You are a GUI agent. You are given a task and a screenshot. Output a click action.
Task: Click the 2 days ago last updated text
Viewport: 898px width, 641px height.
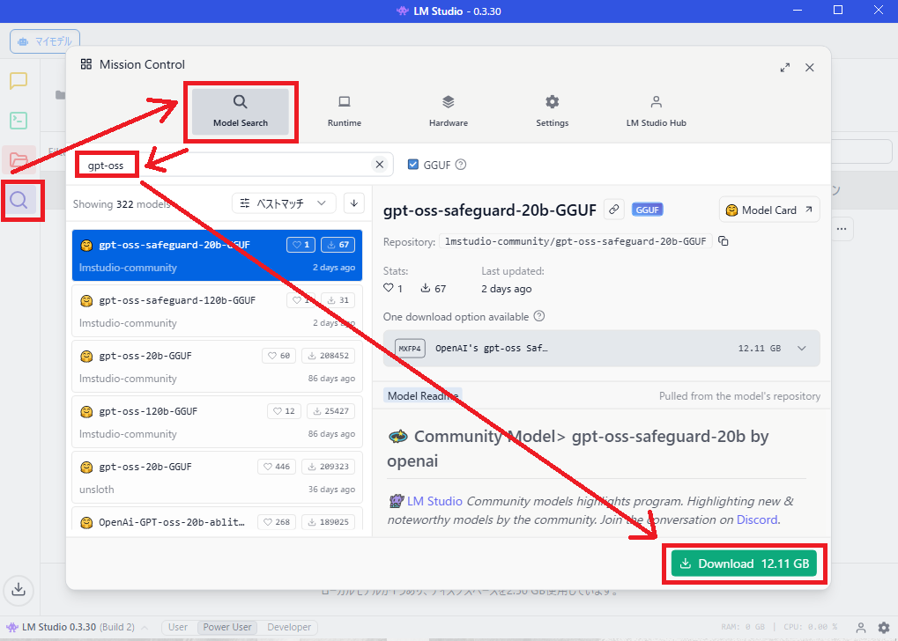(506, 289)
